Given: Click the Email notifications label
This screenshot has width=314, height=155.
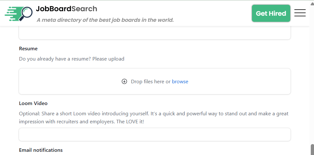Looking at the screenshot, I should [x=41, y=150].
